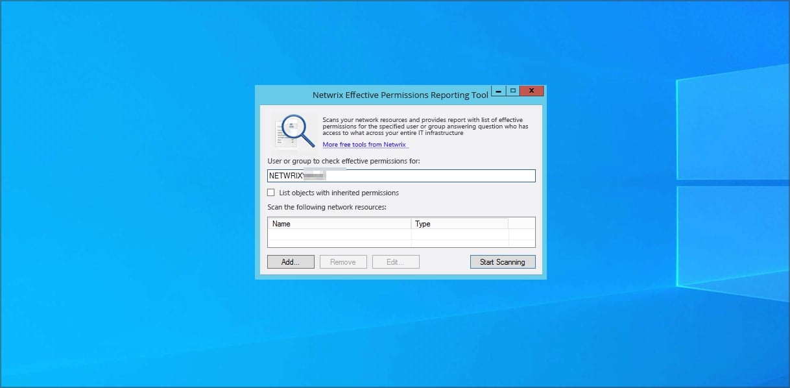Click the Add... button
Screen dimensions: 790x388
point(291,262)
